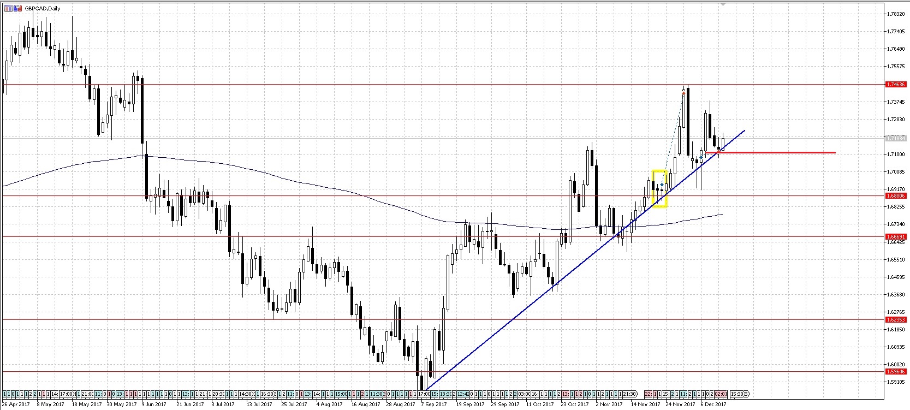Click the red 1.62353 price label

point(896,319)
